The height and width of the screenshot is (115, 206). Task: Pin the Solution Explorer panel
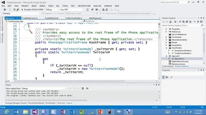coord(201,18)
